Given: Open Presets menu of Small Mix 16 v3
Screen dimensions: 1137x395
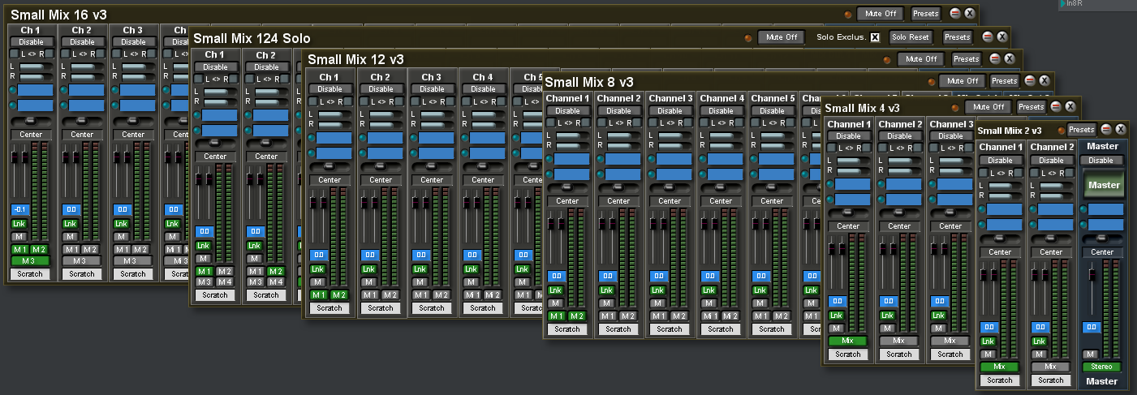Looking at the screenshot, I should [925, 14].
